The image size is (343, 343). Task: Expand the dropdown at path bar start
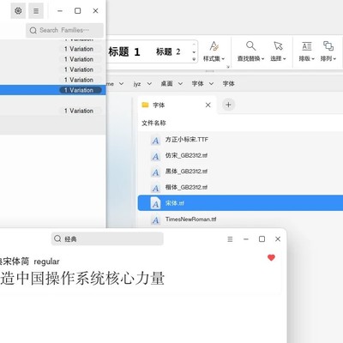pos(121,84)
